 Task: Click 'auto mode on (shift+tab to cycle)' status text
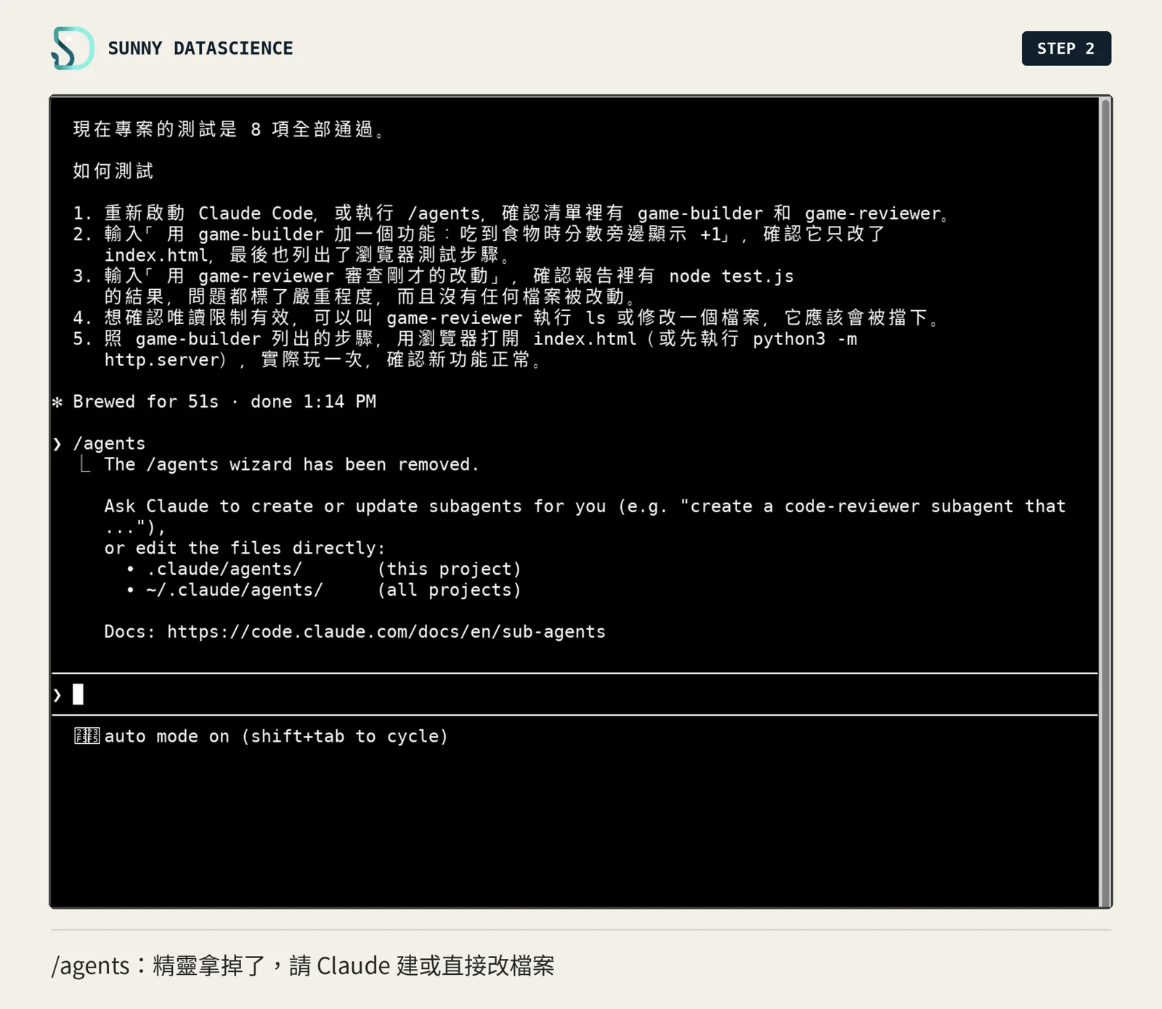pos(276,737)
